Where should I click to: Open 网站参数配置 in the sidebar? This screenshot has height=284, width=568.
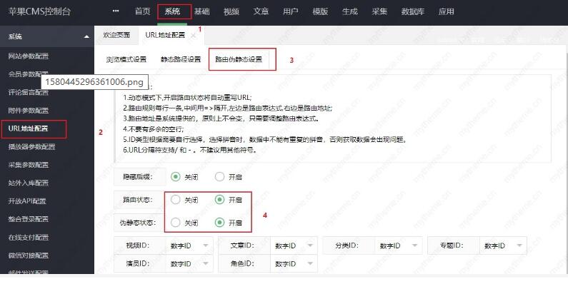(29, 56)
